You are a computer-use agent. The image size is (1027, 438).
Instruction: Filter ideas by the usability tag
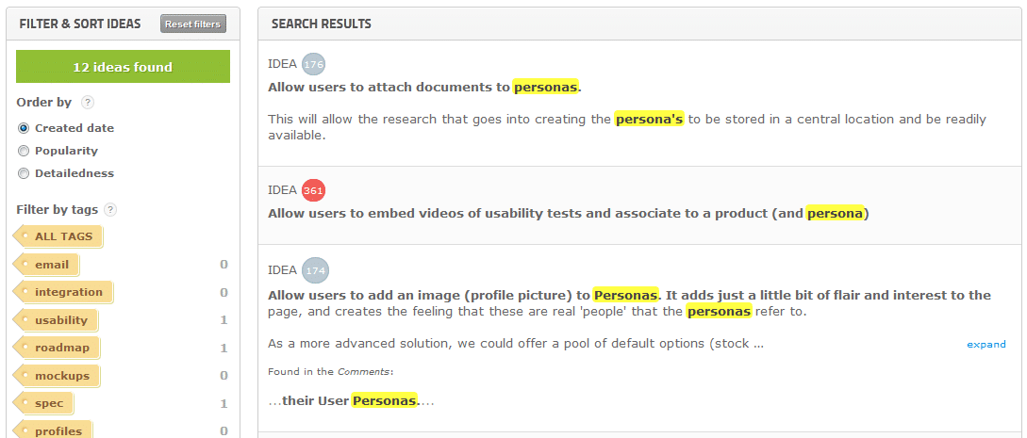[x=60, y=320]
